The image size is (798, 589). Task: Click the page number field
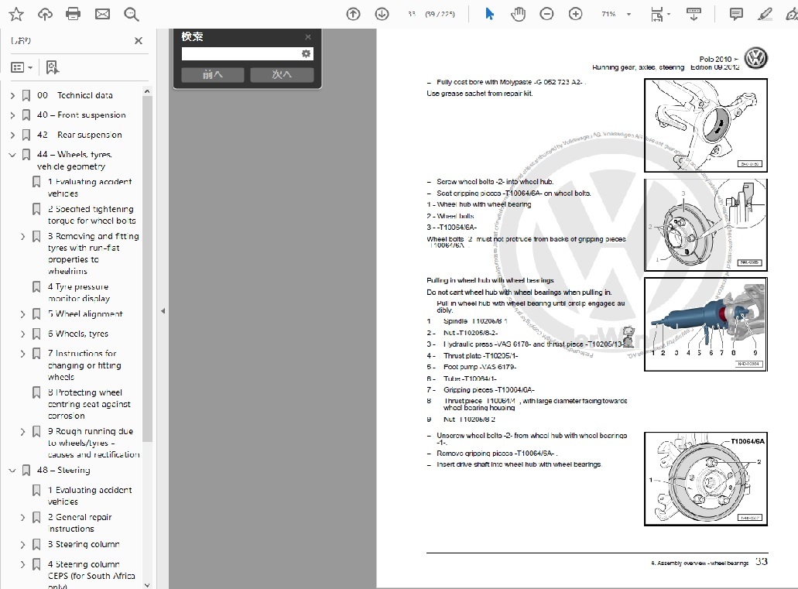pyautogui.click(x=412, y=14)
